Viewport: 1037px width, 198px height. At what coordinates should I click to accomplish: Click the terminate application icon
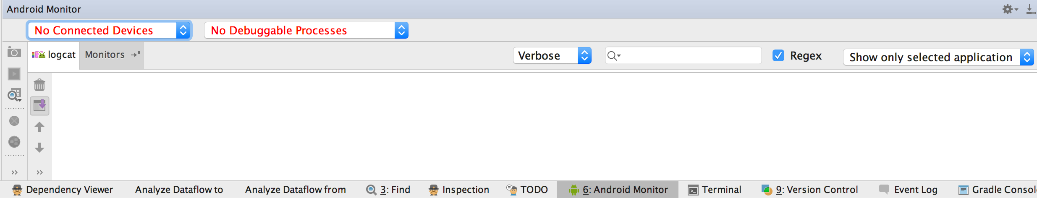pos(14,121)
